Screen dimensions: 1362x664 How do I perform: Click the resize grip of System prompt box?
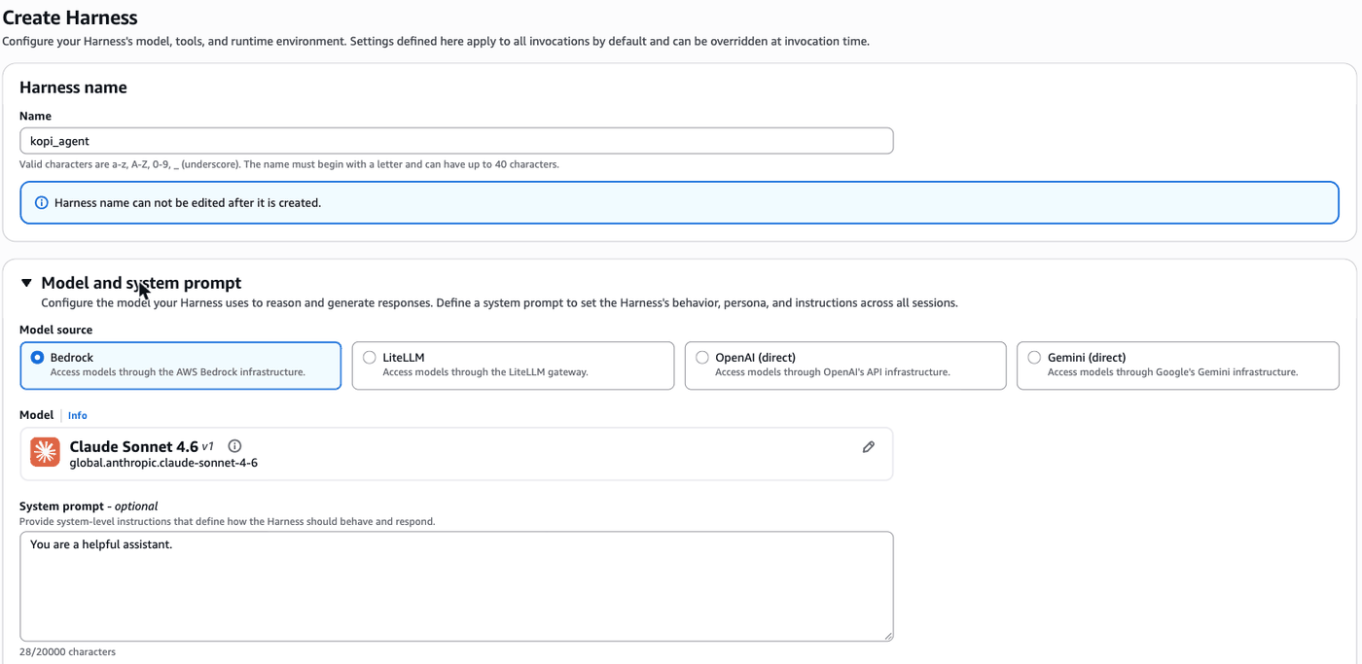888,636
